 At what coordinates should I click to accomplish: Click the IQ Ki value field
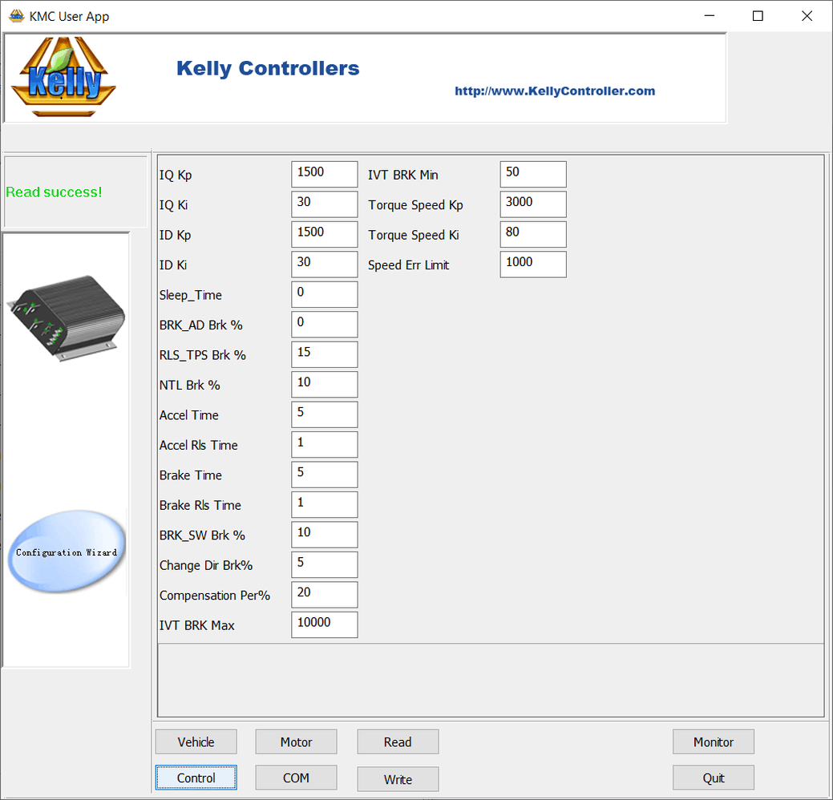click(325, 204)
